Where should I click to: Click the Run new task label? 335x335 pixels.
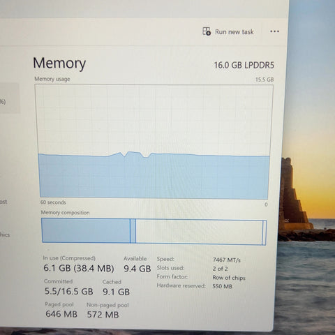tap(234, 32)
